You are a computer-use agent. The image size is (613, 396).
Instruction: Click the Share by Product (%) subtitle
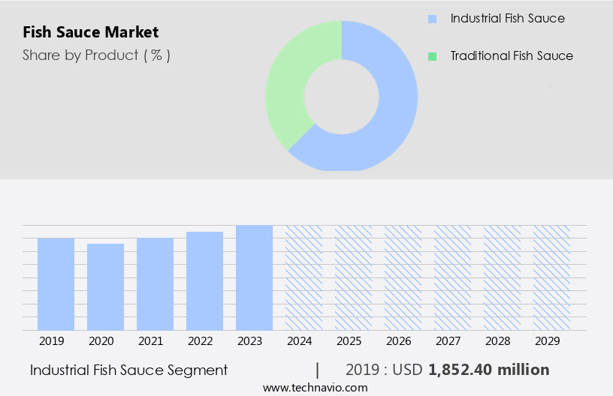coord(96,55)
